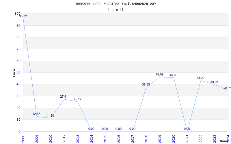Select the 27.41 data label
This screenshot has width=231, height=144.
pyautogui.click(x=64, y=97)
